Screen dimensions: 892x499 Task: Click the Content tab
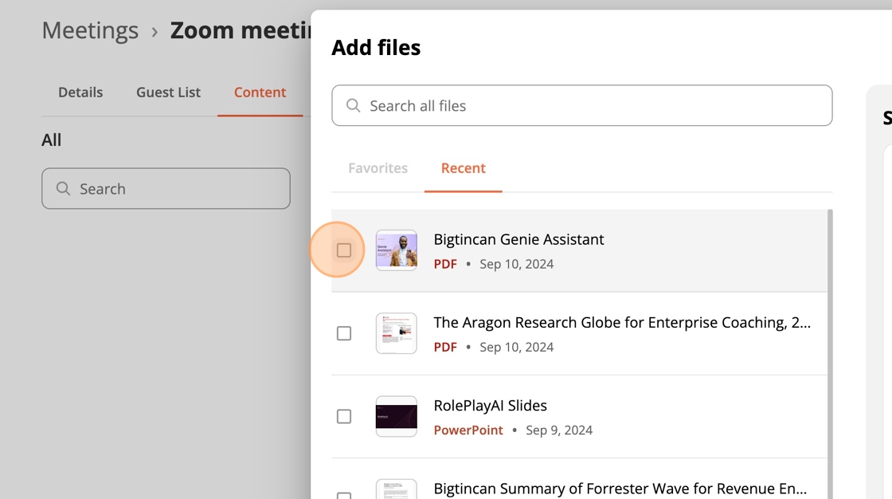[x=260, y=92]
